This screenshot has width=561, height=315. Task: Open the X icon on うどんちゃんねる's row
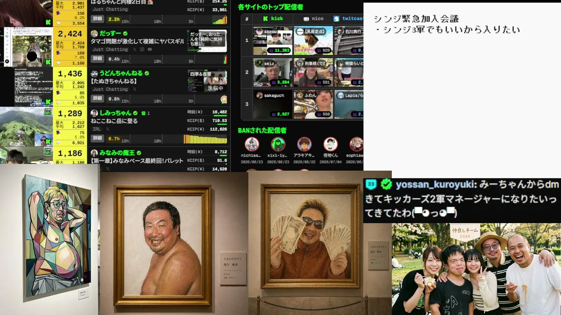pos(135,89)
